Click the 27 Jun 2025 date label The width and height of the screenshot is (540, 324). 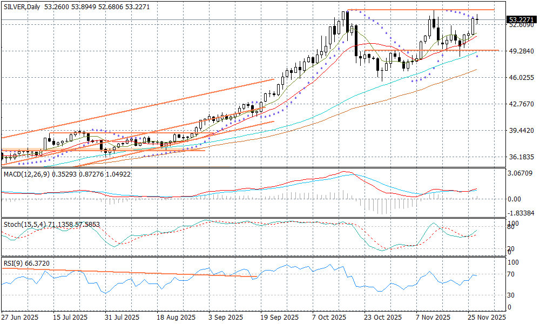click(x=19, y=318)
